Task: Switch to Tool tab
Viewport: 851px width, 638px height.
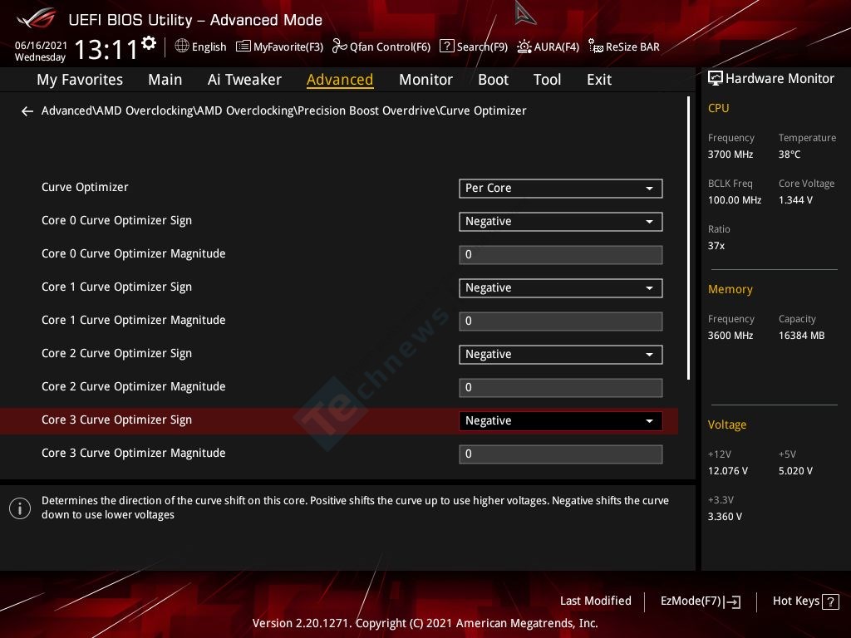Action: pos(547,80)
